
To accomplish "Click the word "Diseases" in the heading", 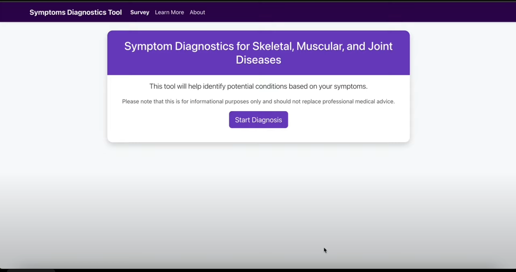I will [x=258, y=60].
